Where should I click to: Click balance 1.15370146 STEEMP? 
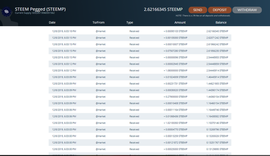click(x=217, y=123)
